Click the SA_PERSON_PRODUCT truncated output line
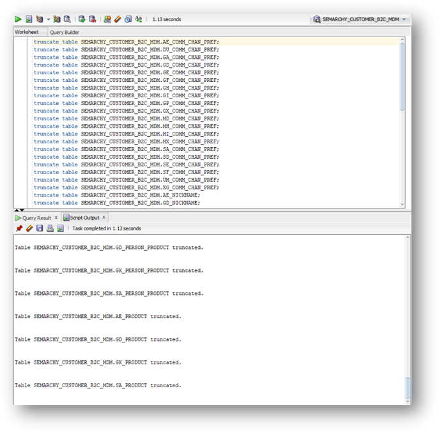439x432 pixels. tap(109, 294)
